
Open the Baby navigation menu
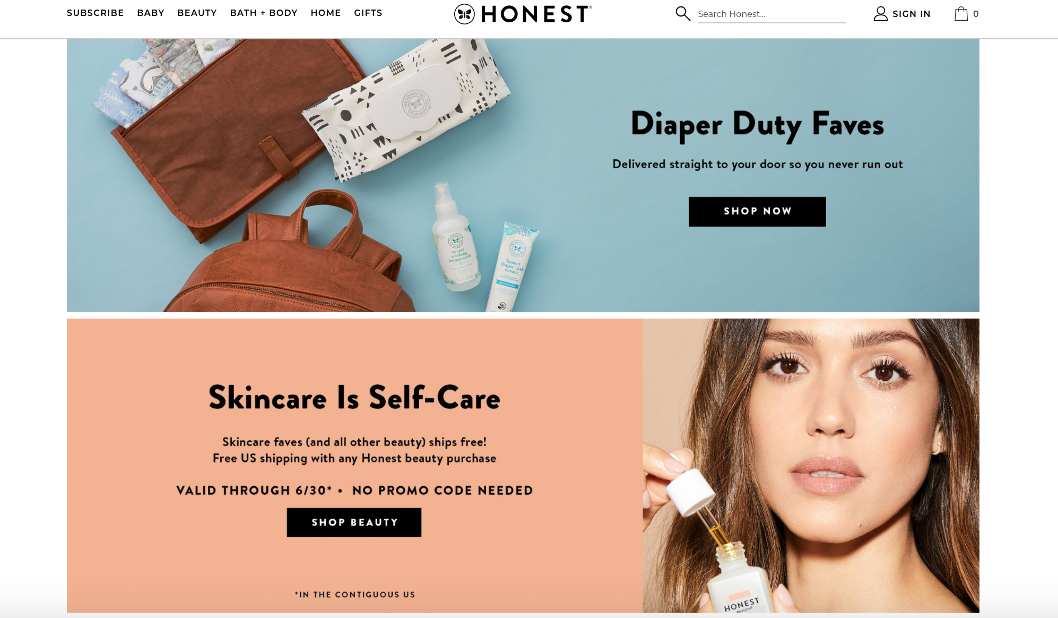click(x=151, y=13)
